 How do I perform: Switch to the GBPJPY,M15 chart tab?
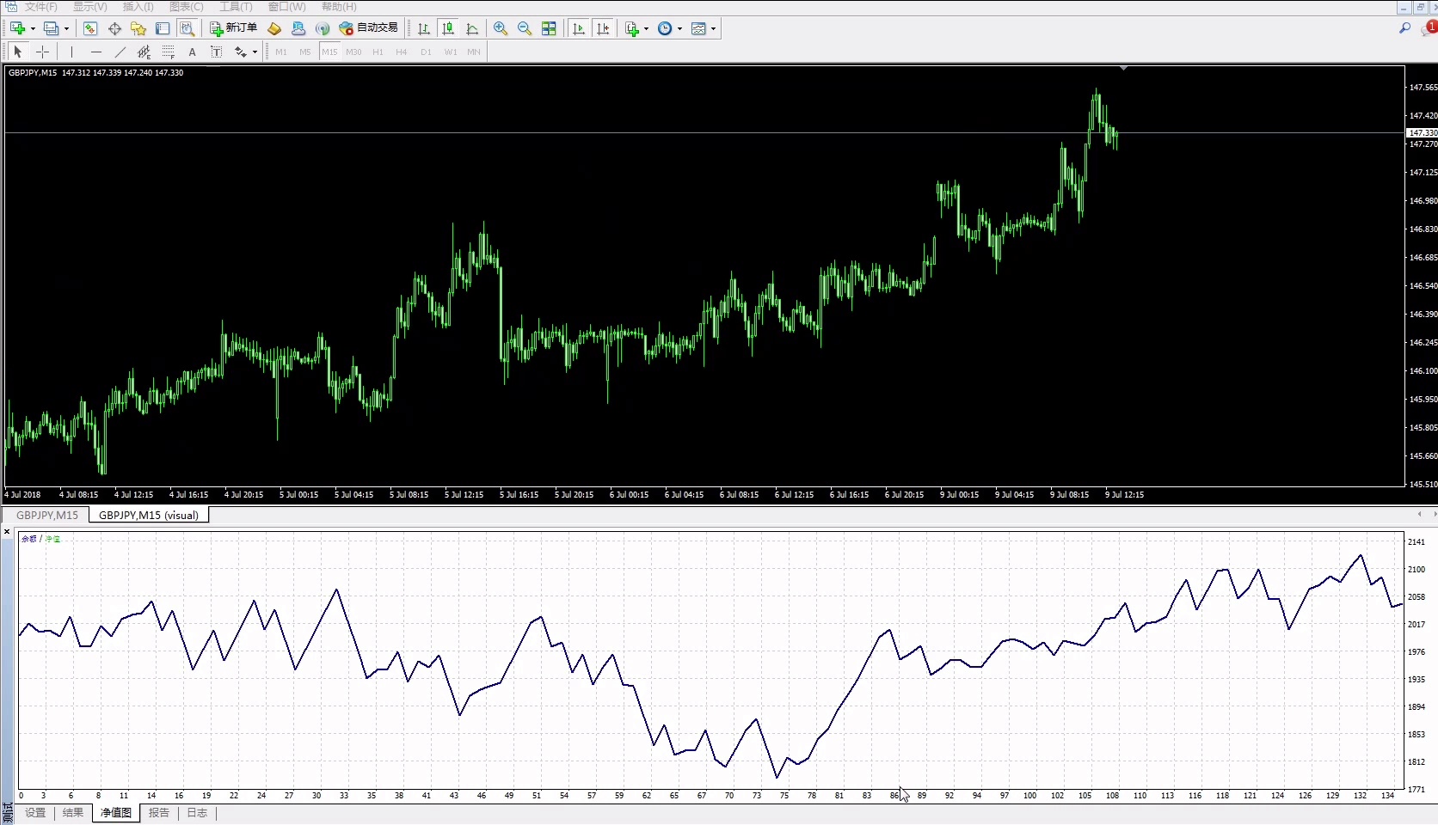click(47, 516)
